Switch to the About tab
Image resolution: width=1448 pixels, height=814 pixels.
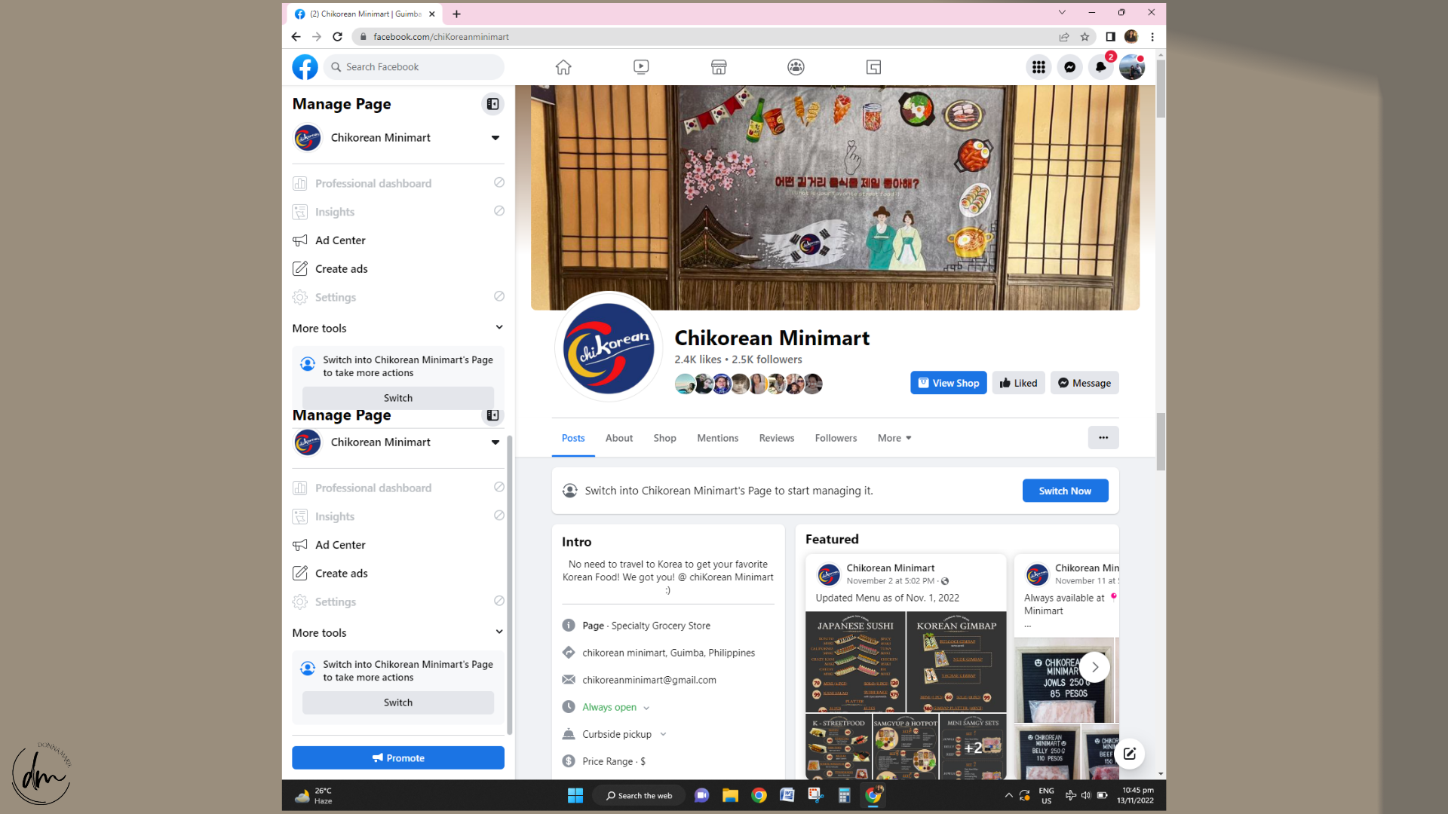[x=618, y=438]
